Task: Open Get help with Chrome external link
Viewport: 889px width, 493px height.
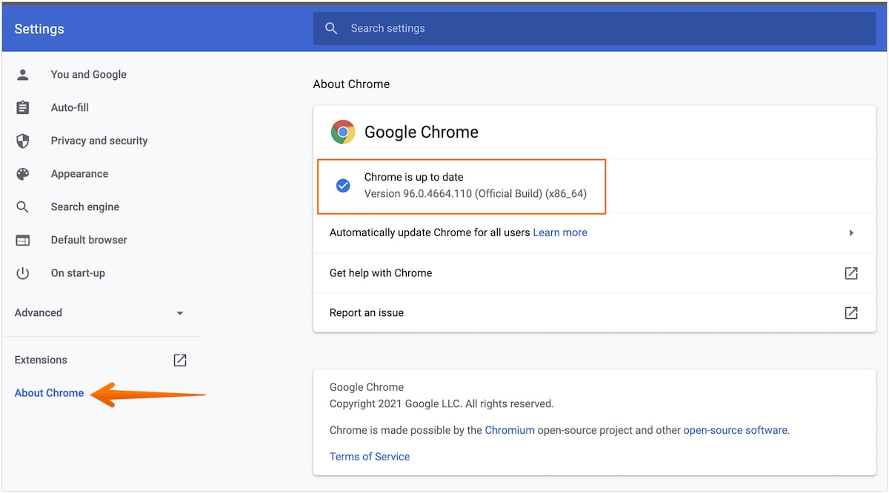Action: tap(850, 273)
